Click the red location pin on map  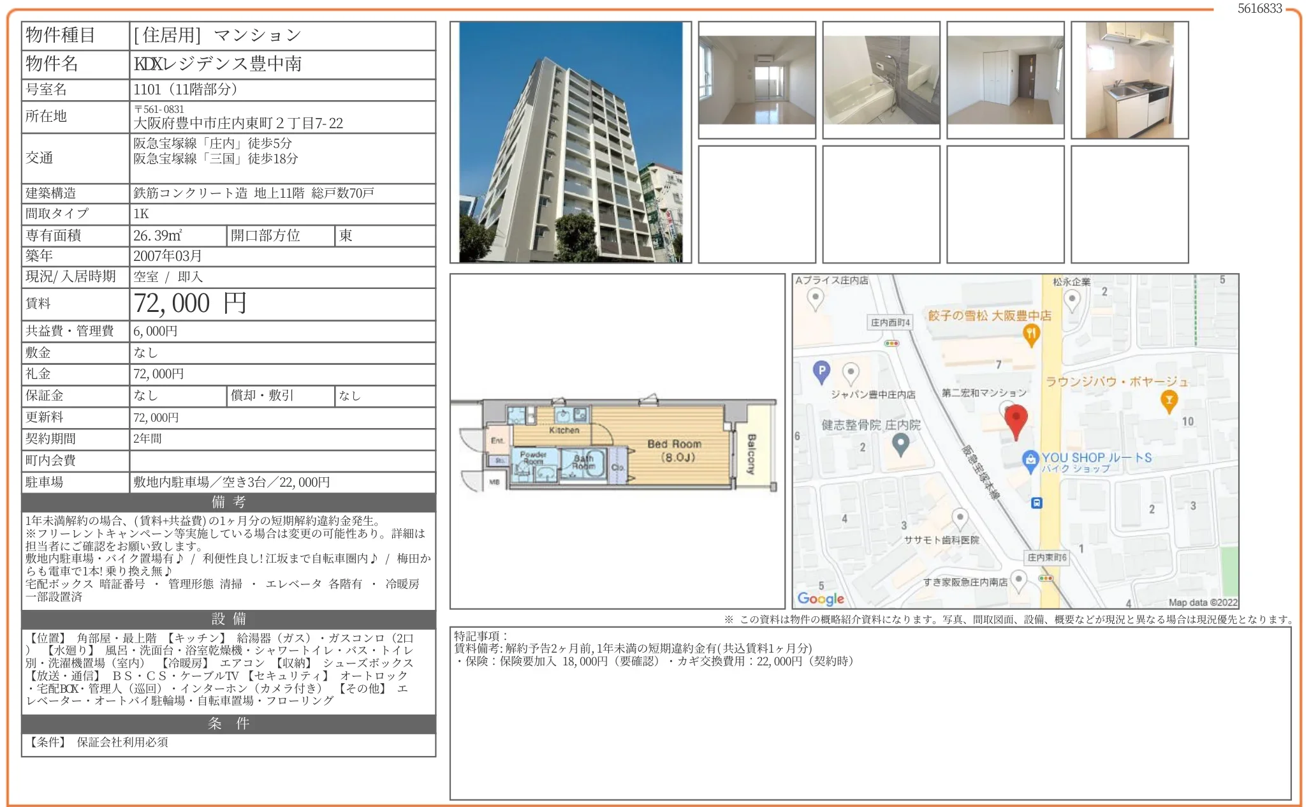click(1015, 419)
